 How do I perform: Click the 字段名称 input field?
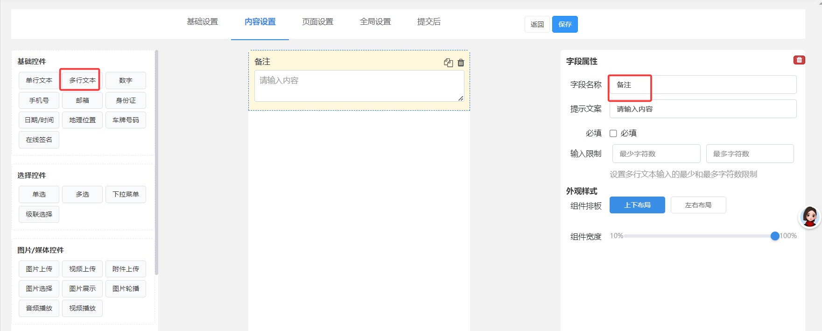(x=703, y=85)
